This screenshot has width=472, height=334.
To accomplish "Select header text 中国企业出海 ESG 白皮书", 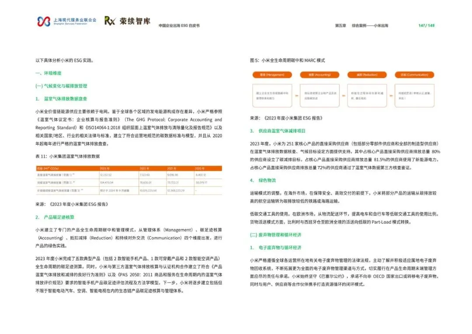I will coord(179,26).
